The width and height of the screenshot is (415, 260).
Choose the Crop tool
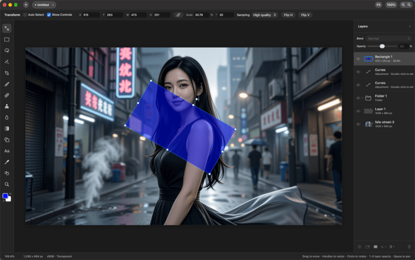coord(7,73)
